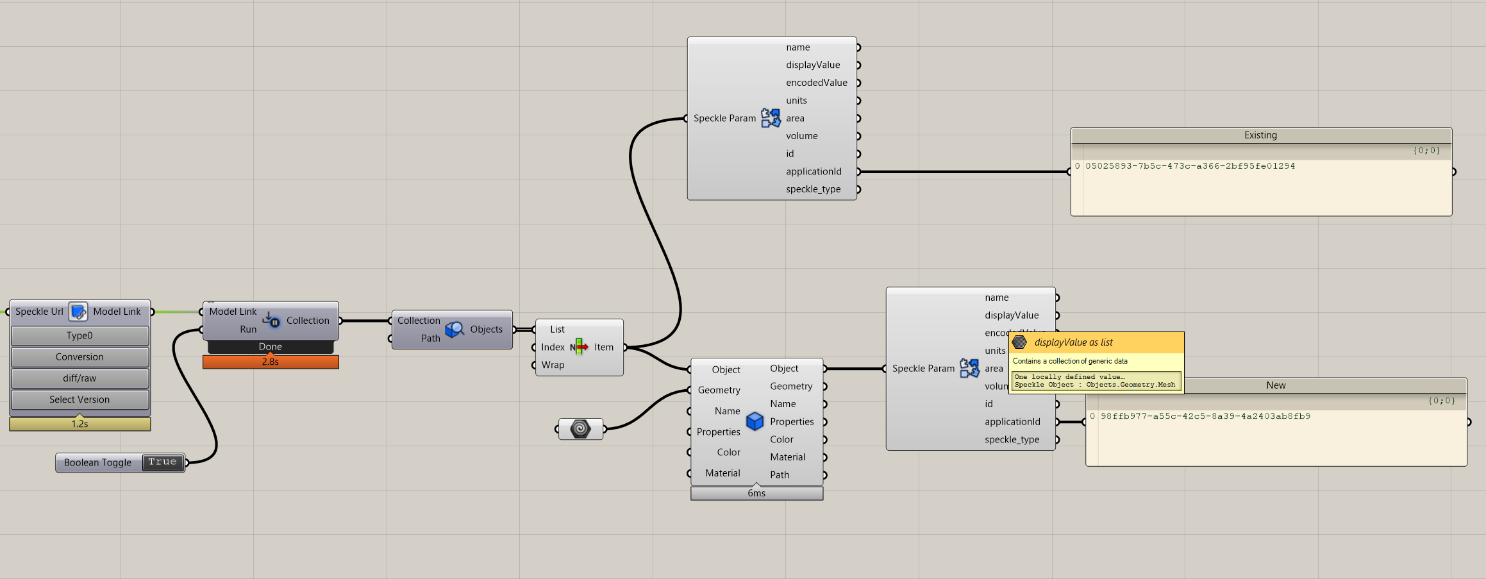Click the Wrap input on List Item
The height and width of the screenshot is (579, 1486).
(x=553, y=365)
